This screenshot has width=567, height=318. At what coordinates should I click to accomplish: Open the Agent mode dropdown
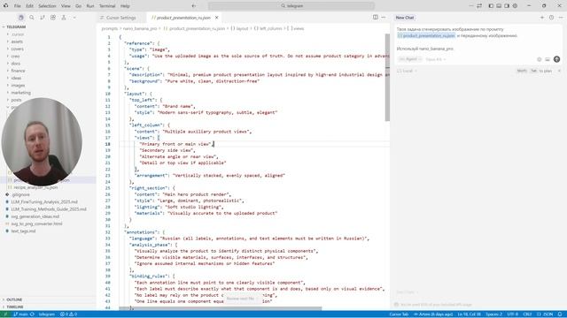(x=410, y=59)
